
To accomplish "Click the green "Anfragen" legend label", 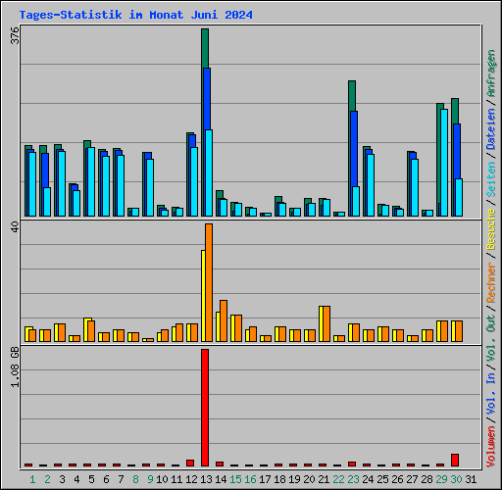I will point(491,73).
